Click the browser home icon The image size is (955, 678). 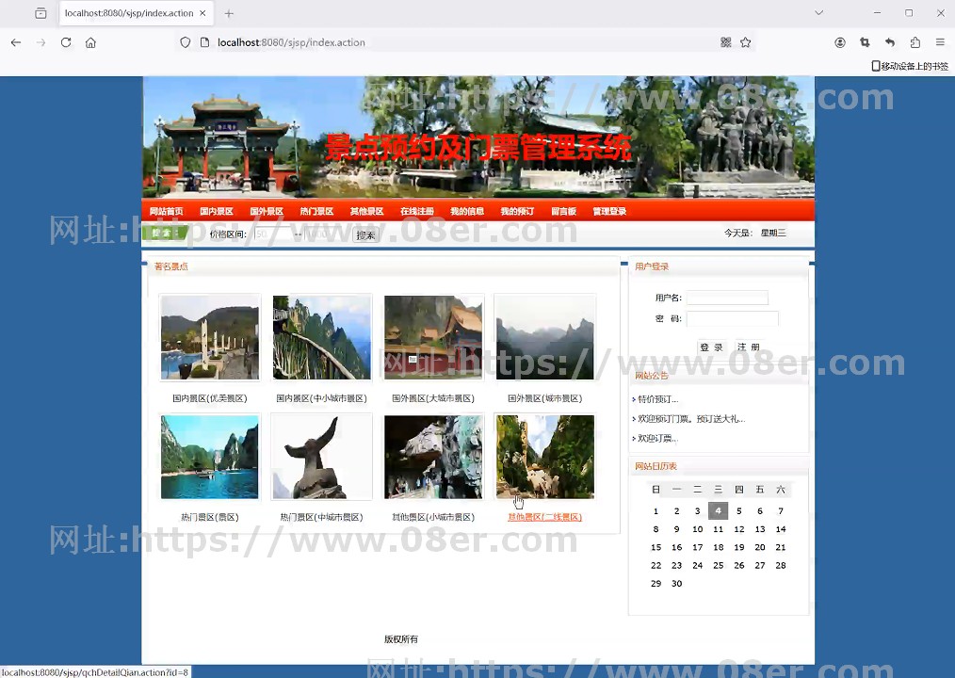pyautogui.click(x=90, y=42)
